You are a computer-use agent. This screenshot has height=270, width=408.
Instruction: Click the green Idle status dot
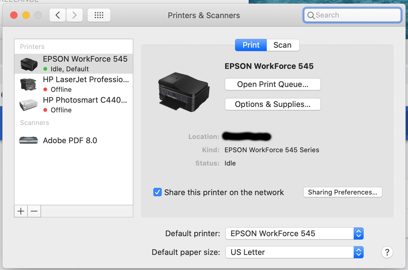point(45,69)
